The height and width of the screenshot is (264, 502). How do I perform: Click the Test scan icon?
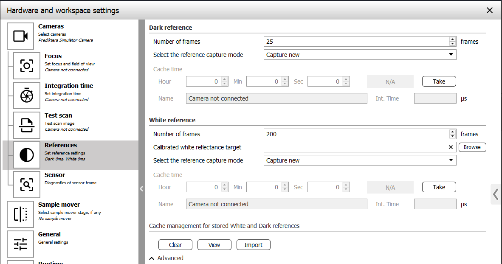tap(27, 125)
